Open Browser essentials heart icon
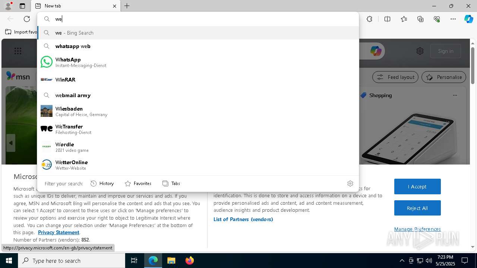 tap(437, 19)
